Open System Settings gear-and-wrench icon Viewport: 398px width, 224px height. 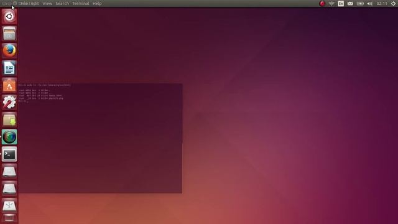9,102
